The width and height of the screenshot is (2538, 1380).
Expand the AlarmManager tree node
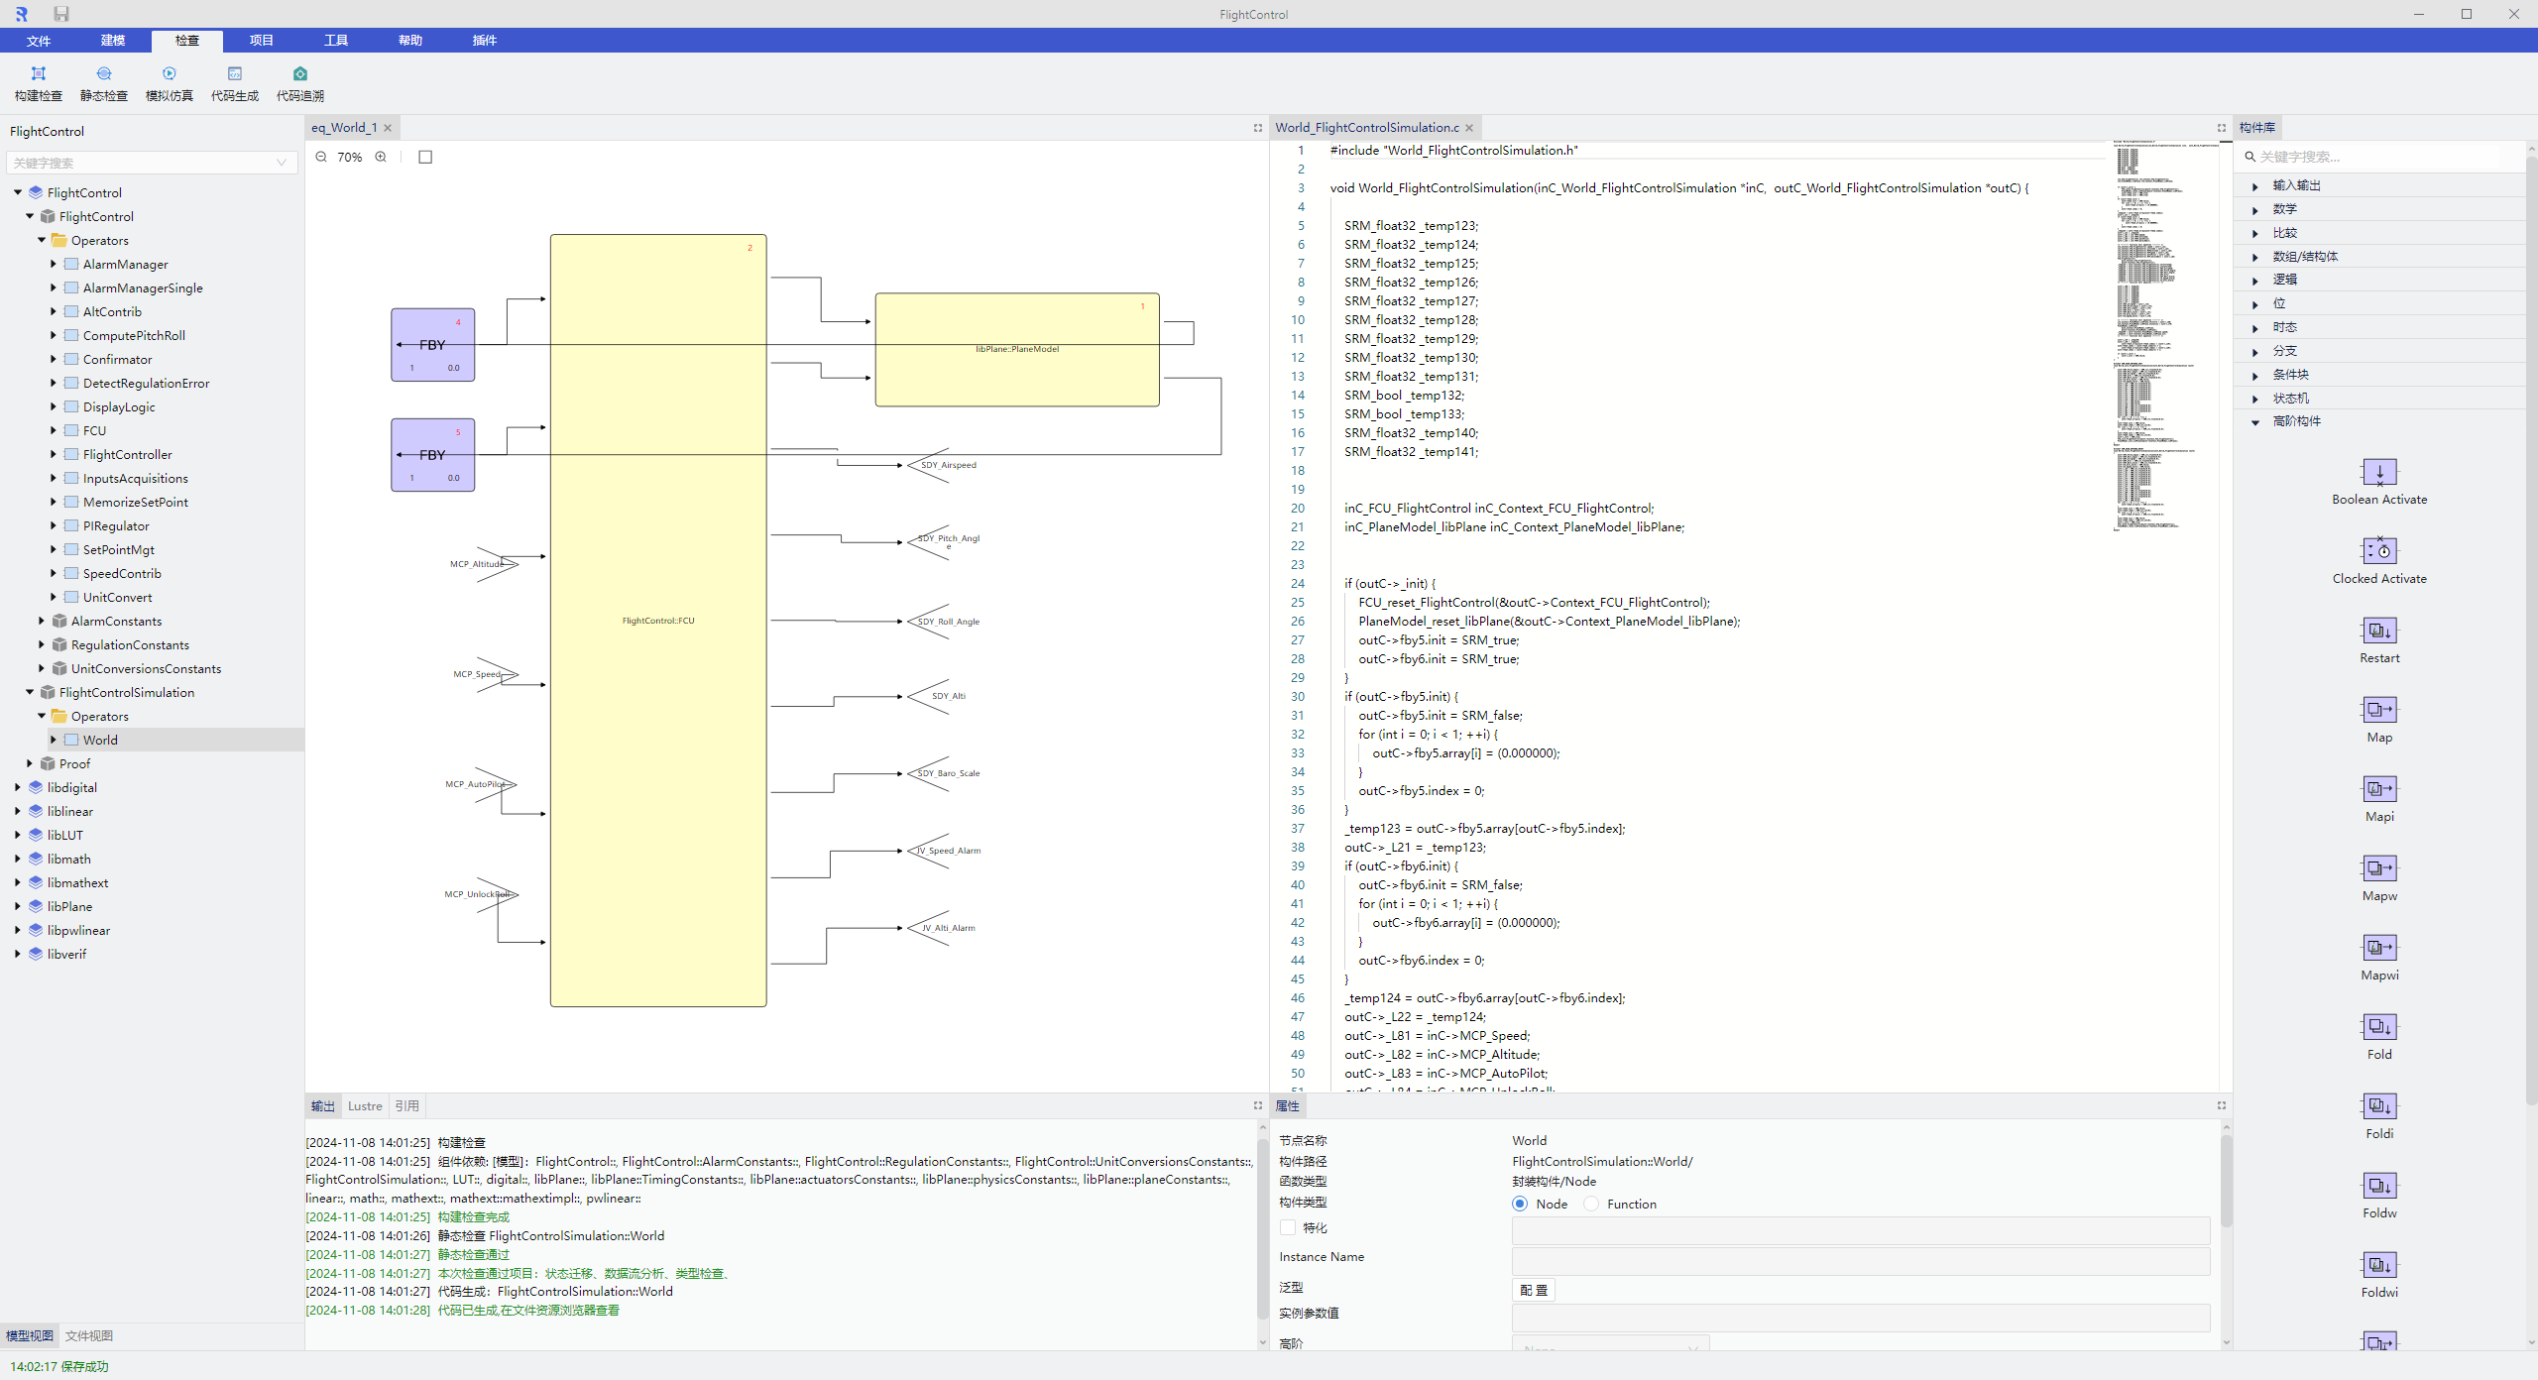click(x=54, y=264)
